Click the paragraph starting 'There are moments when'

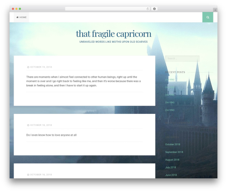point(84,81)
